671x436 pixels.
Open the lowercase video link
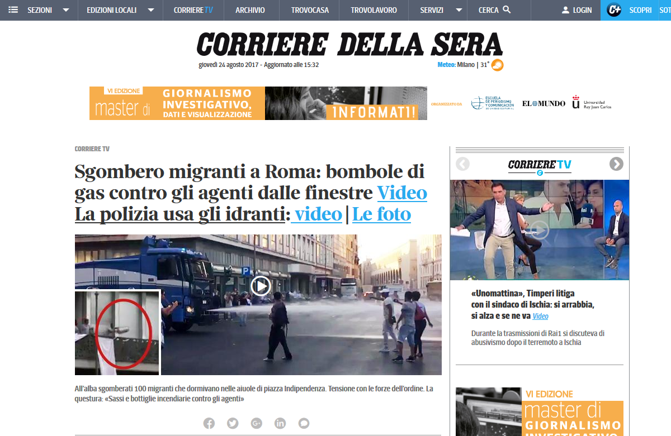point(318,214)
